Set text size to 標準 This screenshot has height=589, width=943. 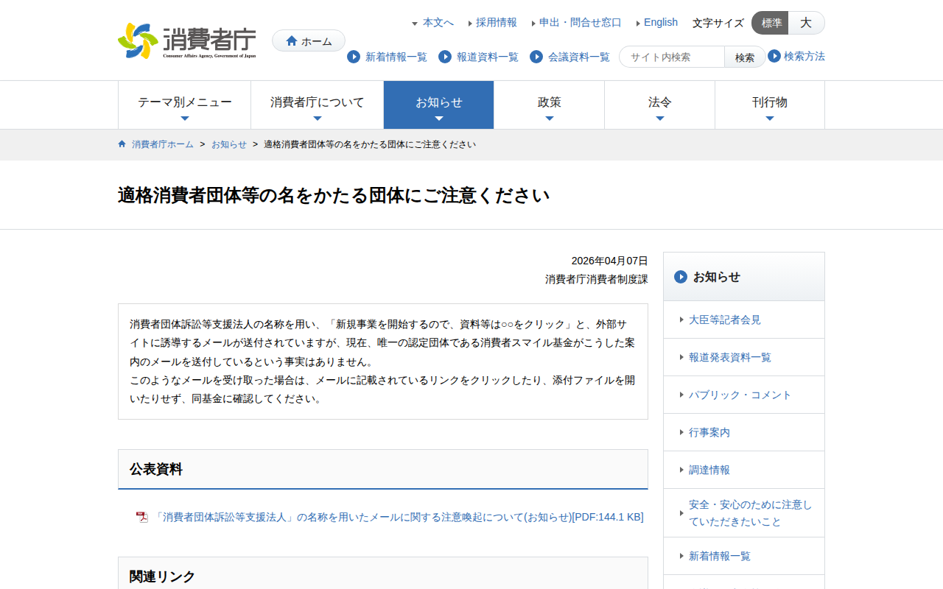(x=771, y=23)
